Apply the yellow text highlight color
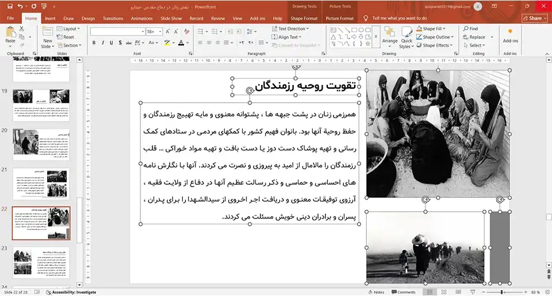The width and height of the screenshot is (552, 296). (x=167, y=42)
